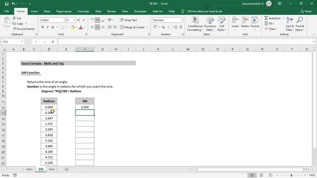The width and height of the screenshot is (317, 178).
Task: Open the File menu
Action: (x=6, y=11)
